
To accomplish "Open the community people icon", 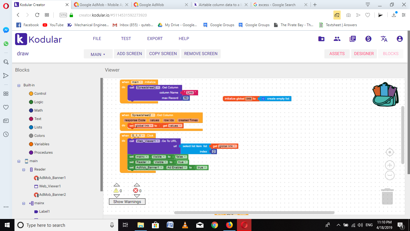I will point(337,39).
